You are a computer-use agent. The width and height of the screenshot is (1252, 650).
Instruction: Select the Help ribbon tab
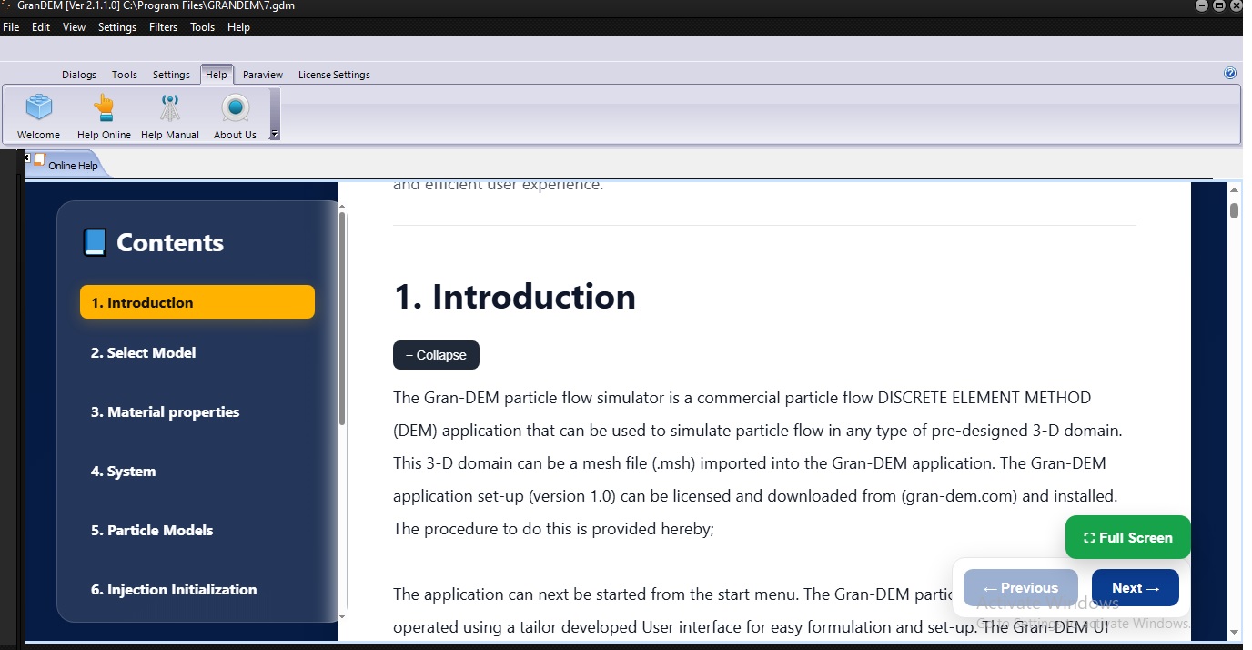217,75
